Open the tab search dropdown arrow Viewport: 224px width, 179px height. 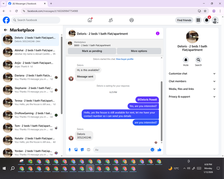(x=4, y=4)
